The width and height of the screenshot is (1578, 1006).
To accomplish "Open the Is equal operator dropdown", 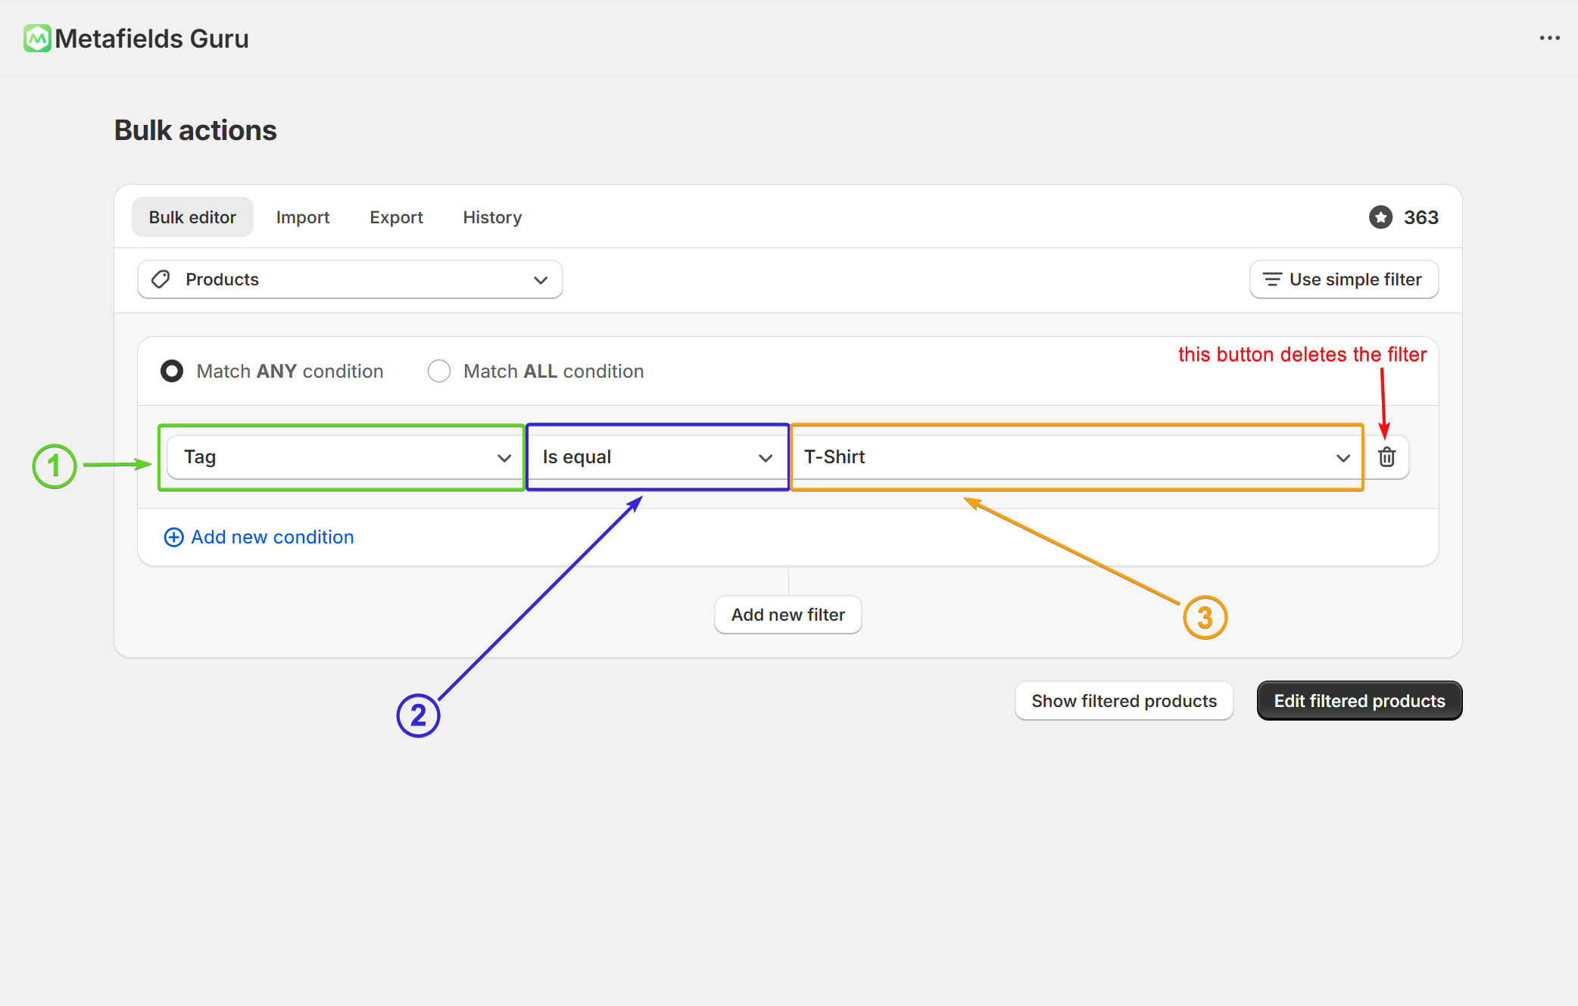I will click(x=656, y=457).
